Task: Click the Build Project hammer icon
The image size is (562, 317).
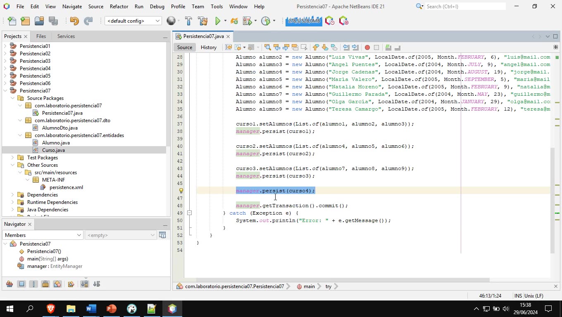Action: pyautogui.click(x=188, y=21)
